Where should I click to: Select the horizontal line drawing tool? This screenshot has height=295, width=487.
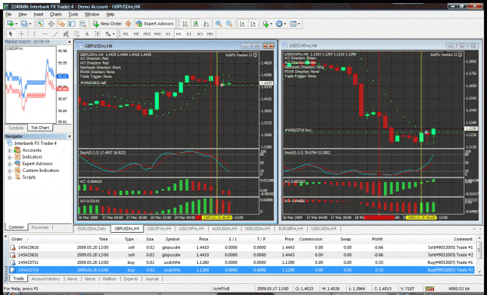pos(45,33)
